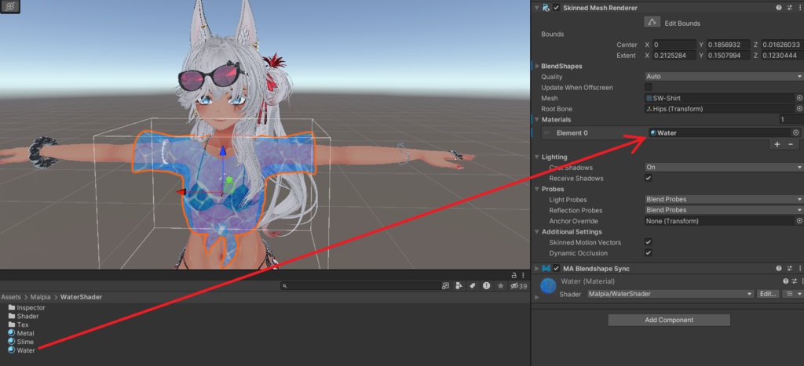Click the favorites star icon
Image resolution: width=804 pixels, height=366 pixels.
click(x=500, y=286)
